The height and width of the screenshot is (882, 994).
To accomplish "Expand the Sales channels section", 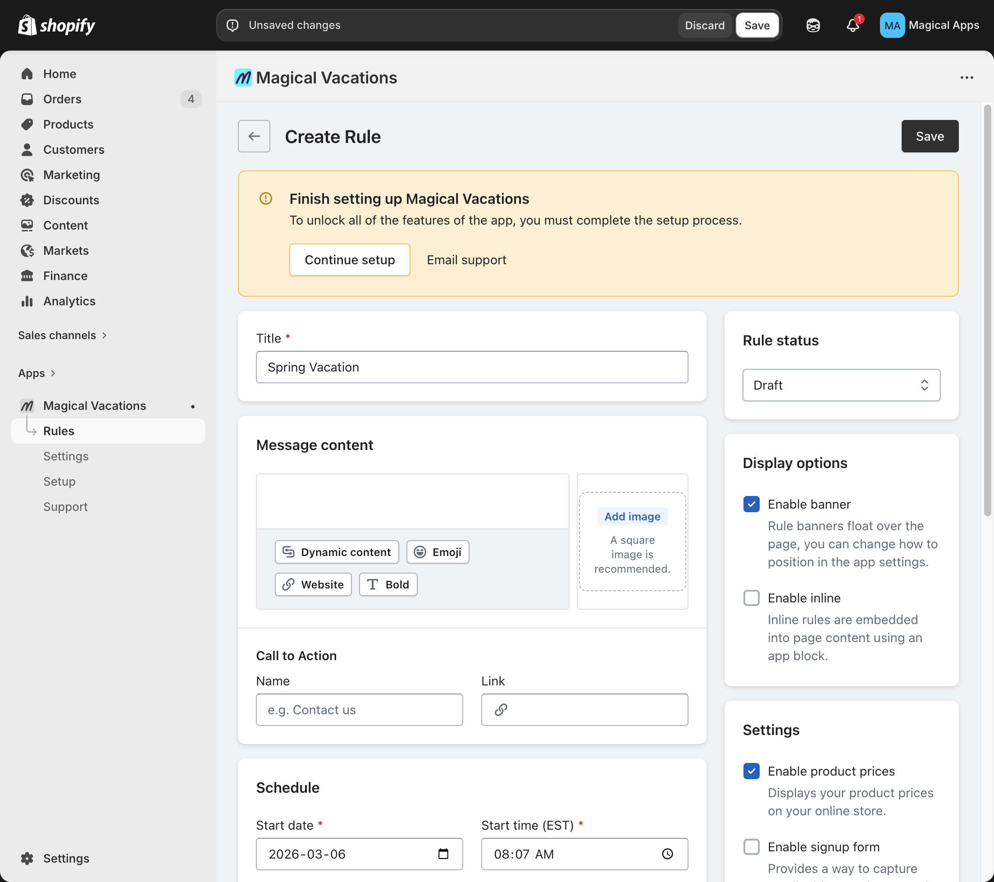I will click(x=63, y=335).
